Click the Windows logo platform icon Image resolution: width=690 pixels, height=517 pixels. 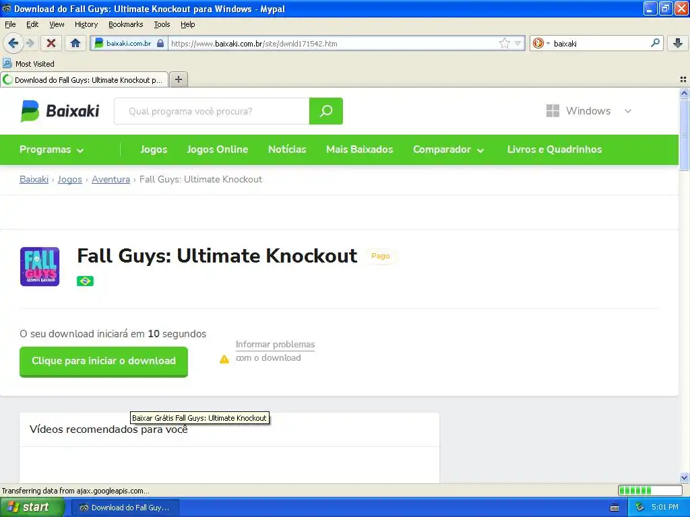tap(553, 111)
